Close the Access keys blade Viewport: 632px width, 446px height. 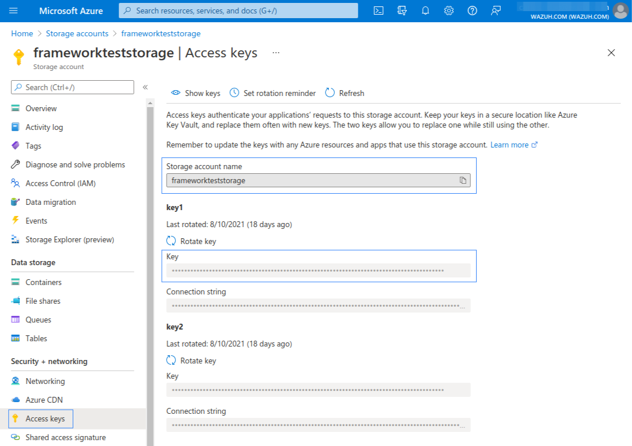tap(611, 53)
